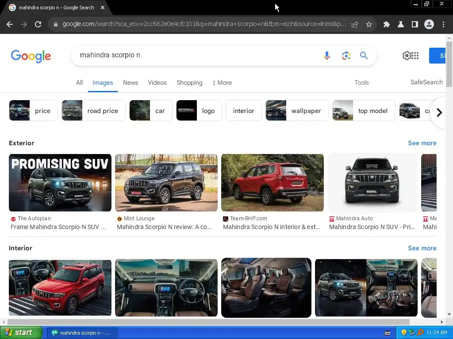Close the mahindra scorpio n tab

(103, 8)
